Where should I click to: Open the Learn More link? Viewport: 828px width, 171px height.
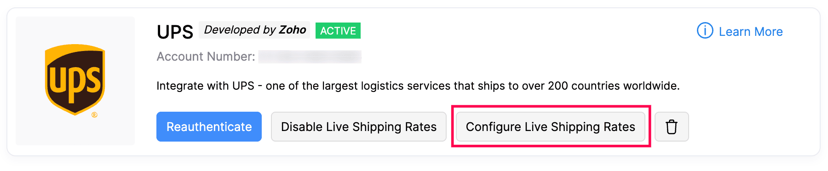[751, 32]
